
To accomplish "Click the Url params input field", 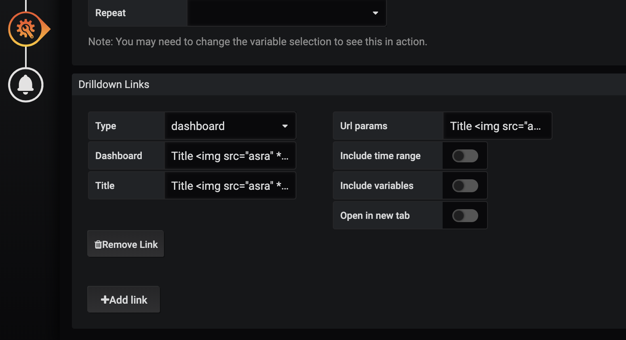I will [x=498, y=126].
